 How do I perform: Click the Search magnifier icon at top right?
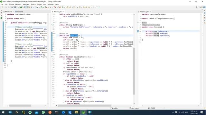click(197, 7)
